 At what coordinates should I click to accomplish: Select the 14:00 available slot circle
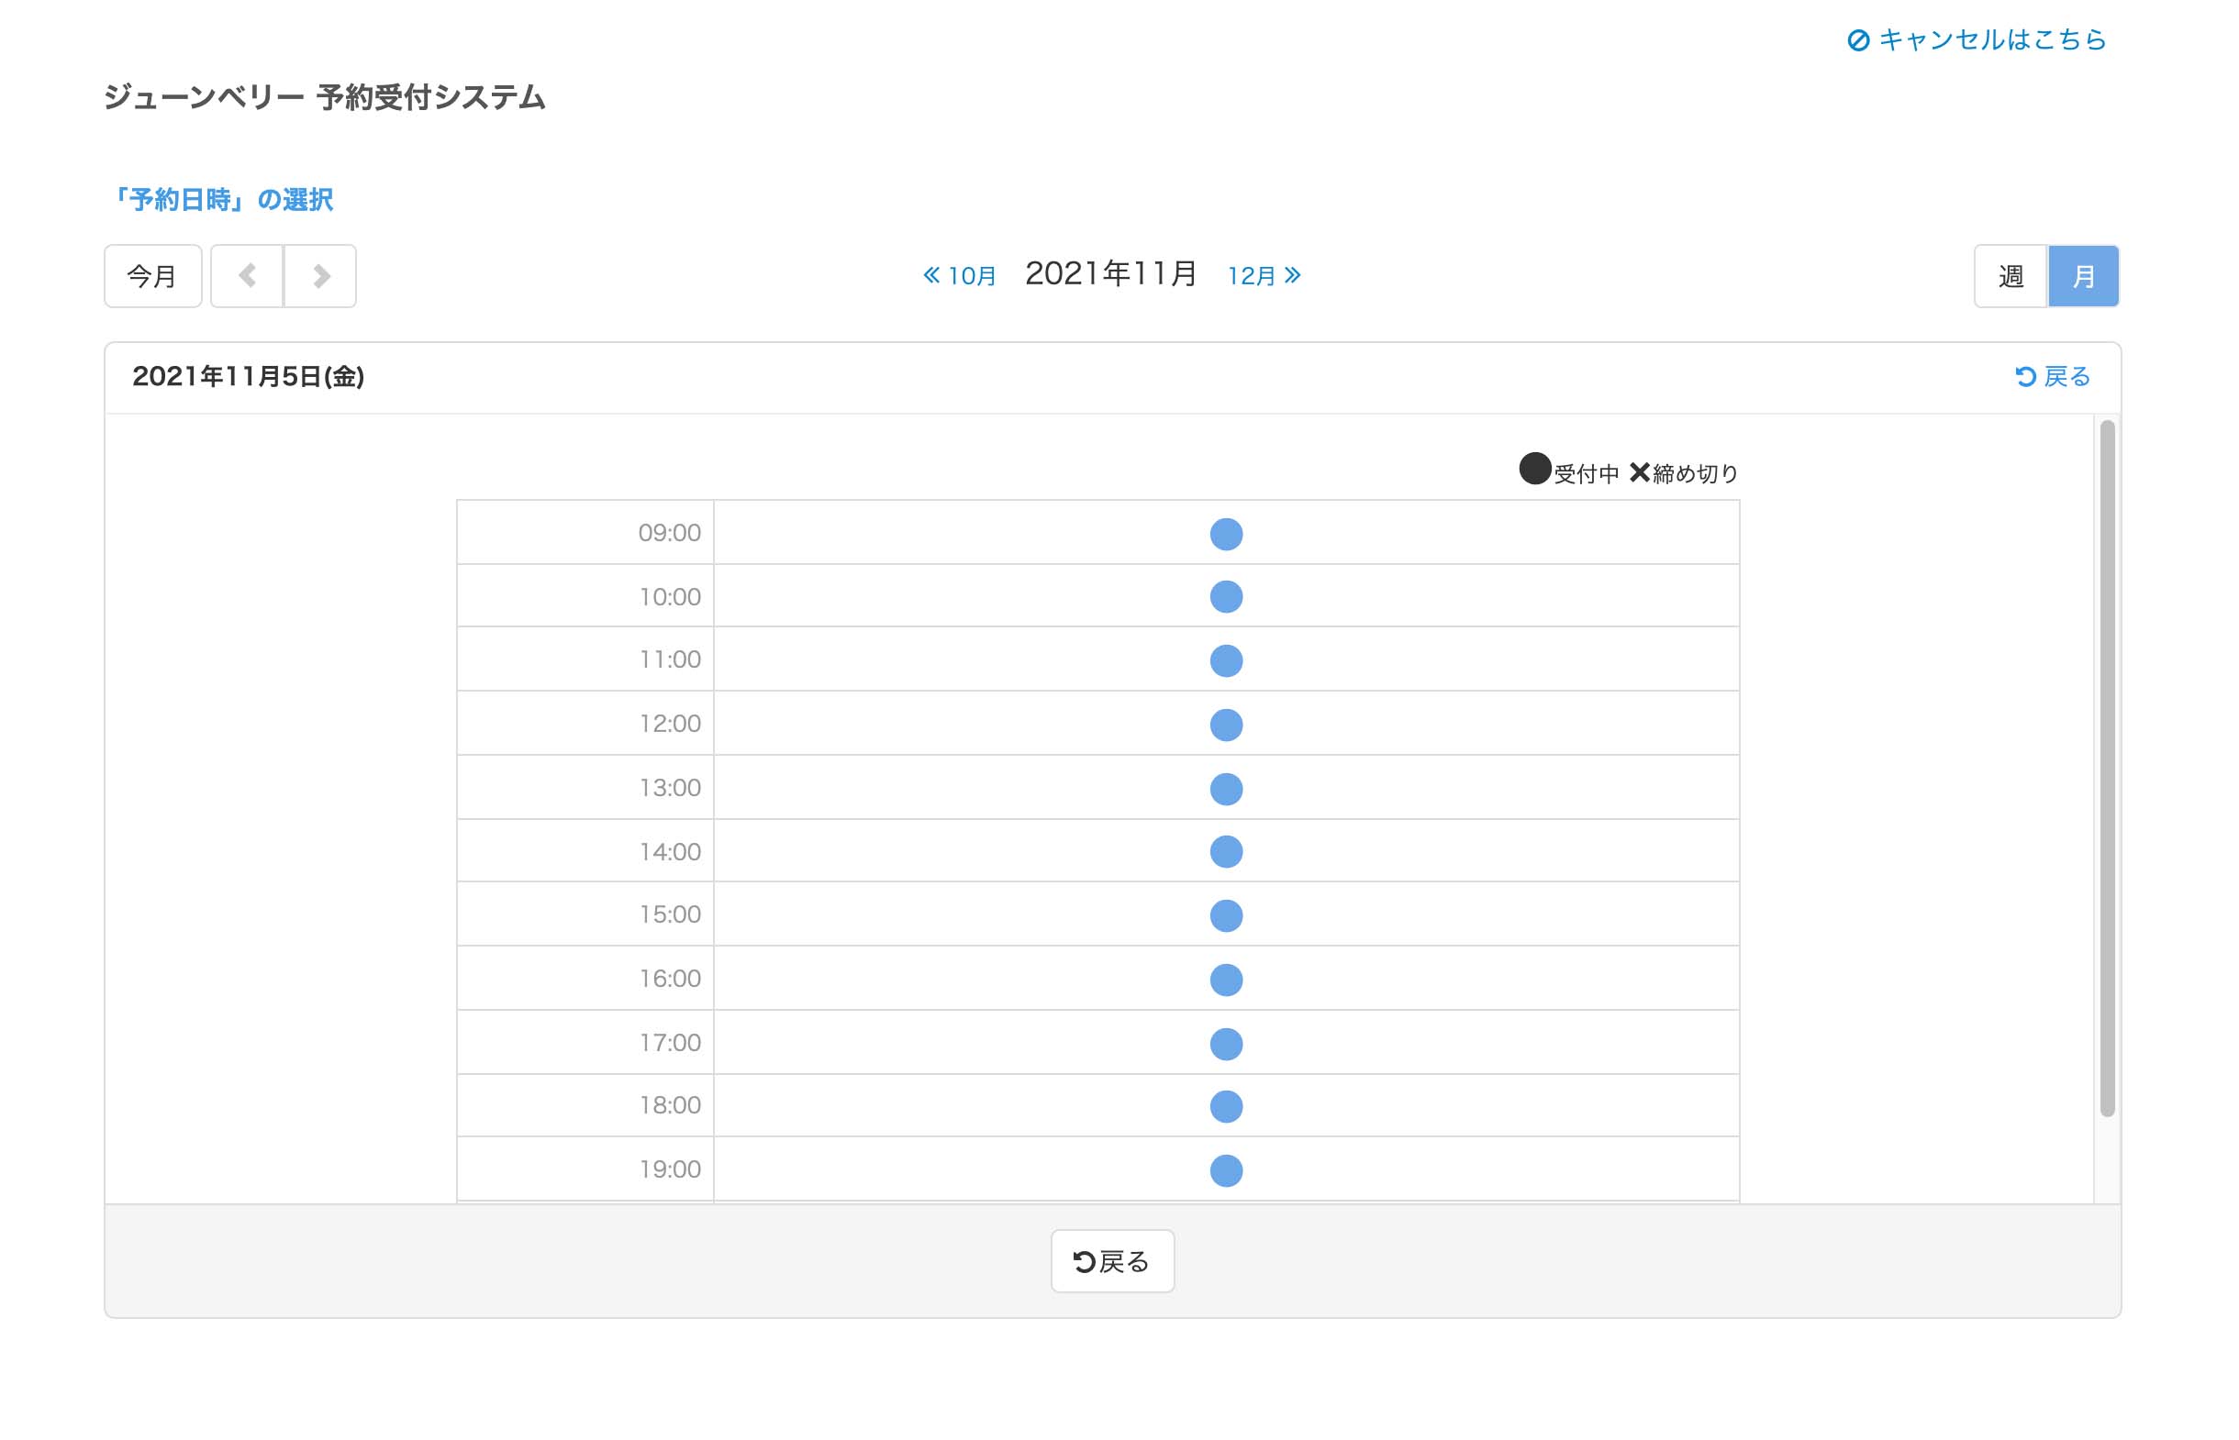click(x=1226, y=852)
